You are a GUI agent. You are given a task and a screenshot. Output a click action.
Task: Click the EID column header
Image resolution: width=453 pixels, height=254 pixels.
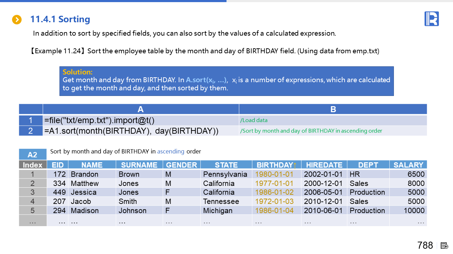click(57, 165)
